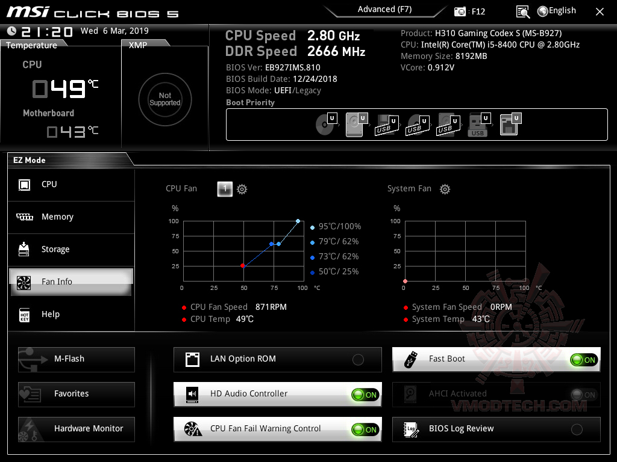The height and width of the screenshot is (462, 617).
Task: Click the 50°C/ 25% legend entry
Action: [x=335, y=272]
